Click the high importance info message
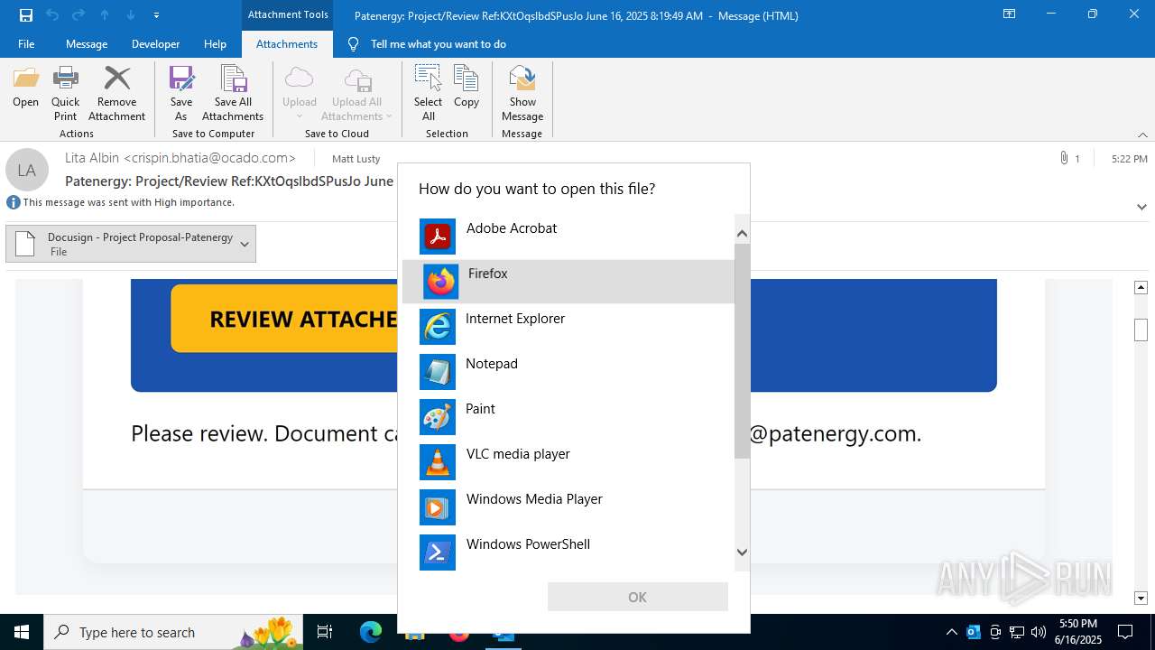Viewport: 1155px width, 650px height. pyautogui.click(x=121, y=202)
